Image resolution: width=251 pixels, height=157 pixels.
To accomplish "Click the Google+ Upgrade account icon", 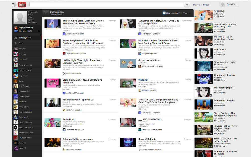I will 16,28.
